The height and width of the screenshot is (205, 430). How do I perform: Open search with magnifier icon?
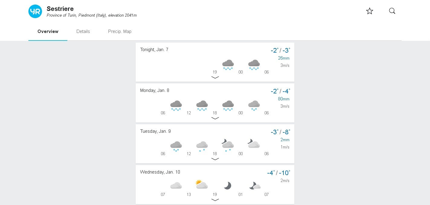click(392, 11)
